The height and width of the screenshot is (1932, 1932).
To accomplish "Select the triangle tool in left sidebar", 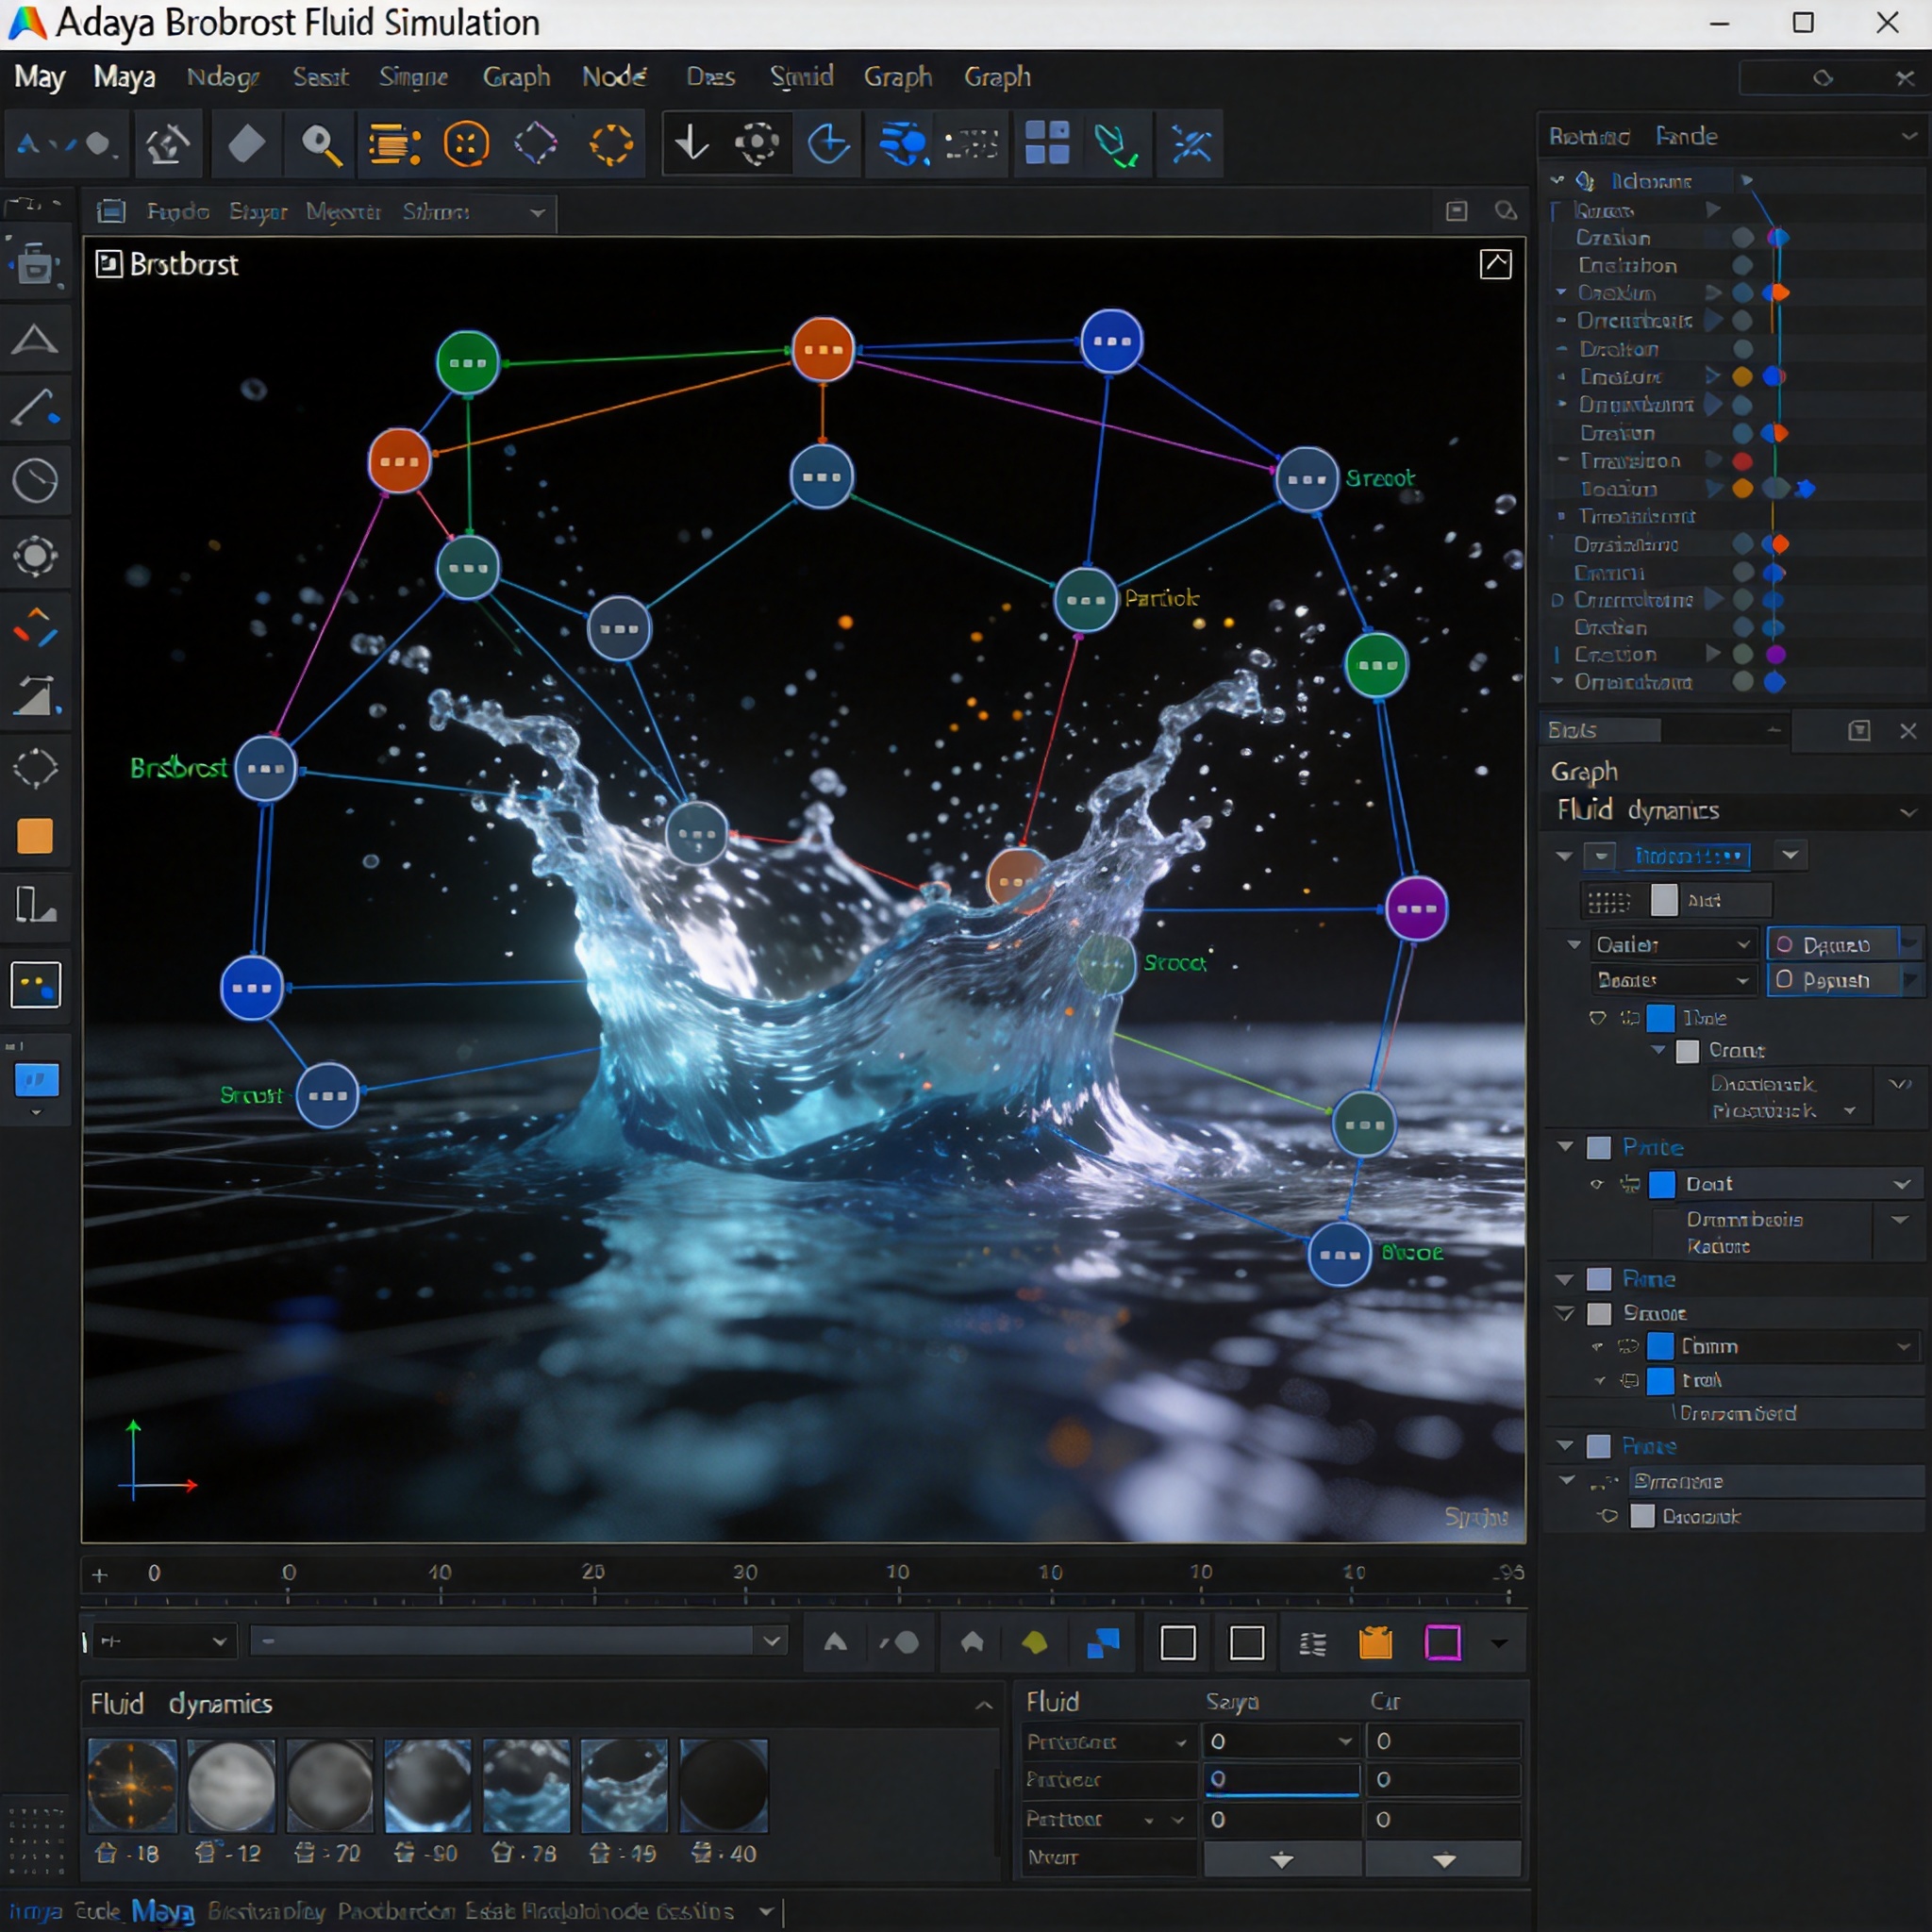I will click(35, 340).
